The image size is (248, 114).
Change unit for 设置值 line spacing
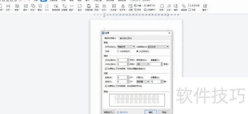[165, 81]
